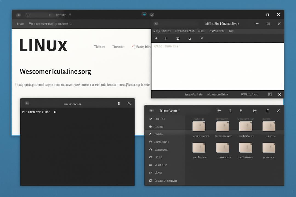The image size is (296, 197).
Task: Open the last short menu in the editor menu bar
Action: (231, 31)
